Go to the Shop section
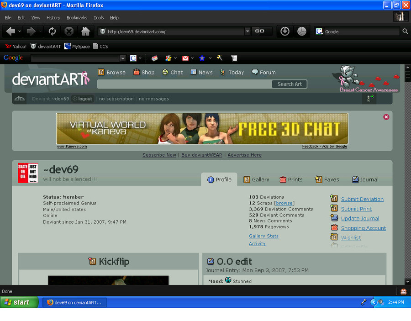Viewport: 411px width, 321px height. point(144,72)
